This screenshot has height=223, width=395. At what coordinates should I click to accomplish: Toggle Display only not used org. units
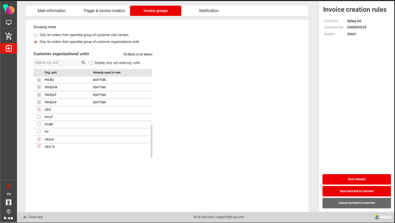(91, 63)
